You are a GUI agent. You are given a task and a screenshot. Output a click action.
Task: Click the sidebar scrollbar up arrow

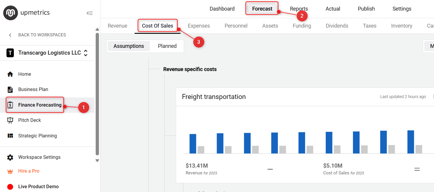(x=97, y=29)
